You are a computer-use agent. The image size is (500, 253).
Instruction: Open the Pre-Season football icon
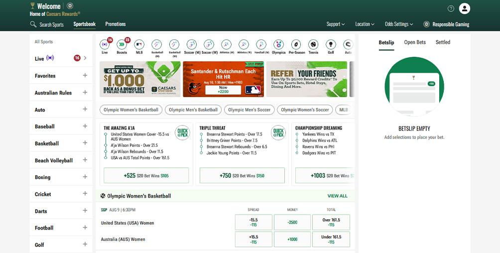pos(296,45)
